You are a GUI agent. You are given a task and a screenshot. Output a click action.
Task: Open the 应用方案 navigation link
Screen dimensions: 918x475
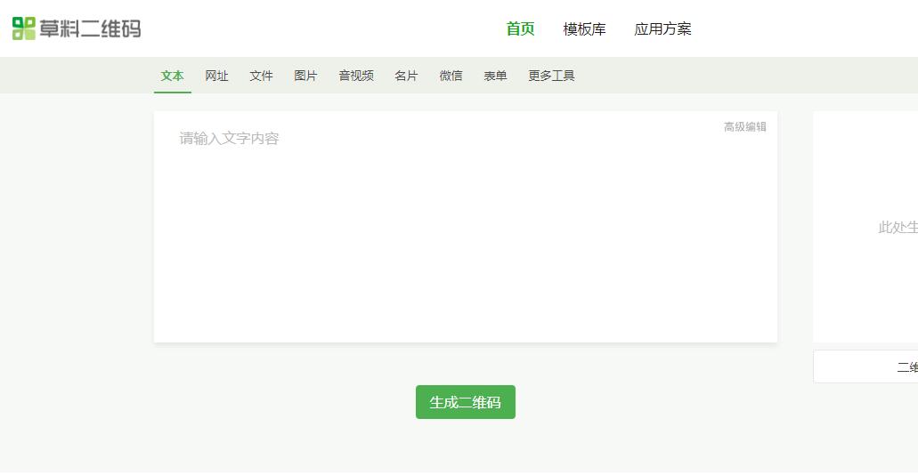(x=662, y=28)
